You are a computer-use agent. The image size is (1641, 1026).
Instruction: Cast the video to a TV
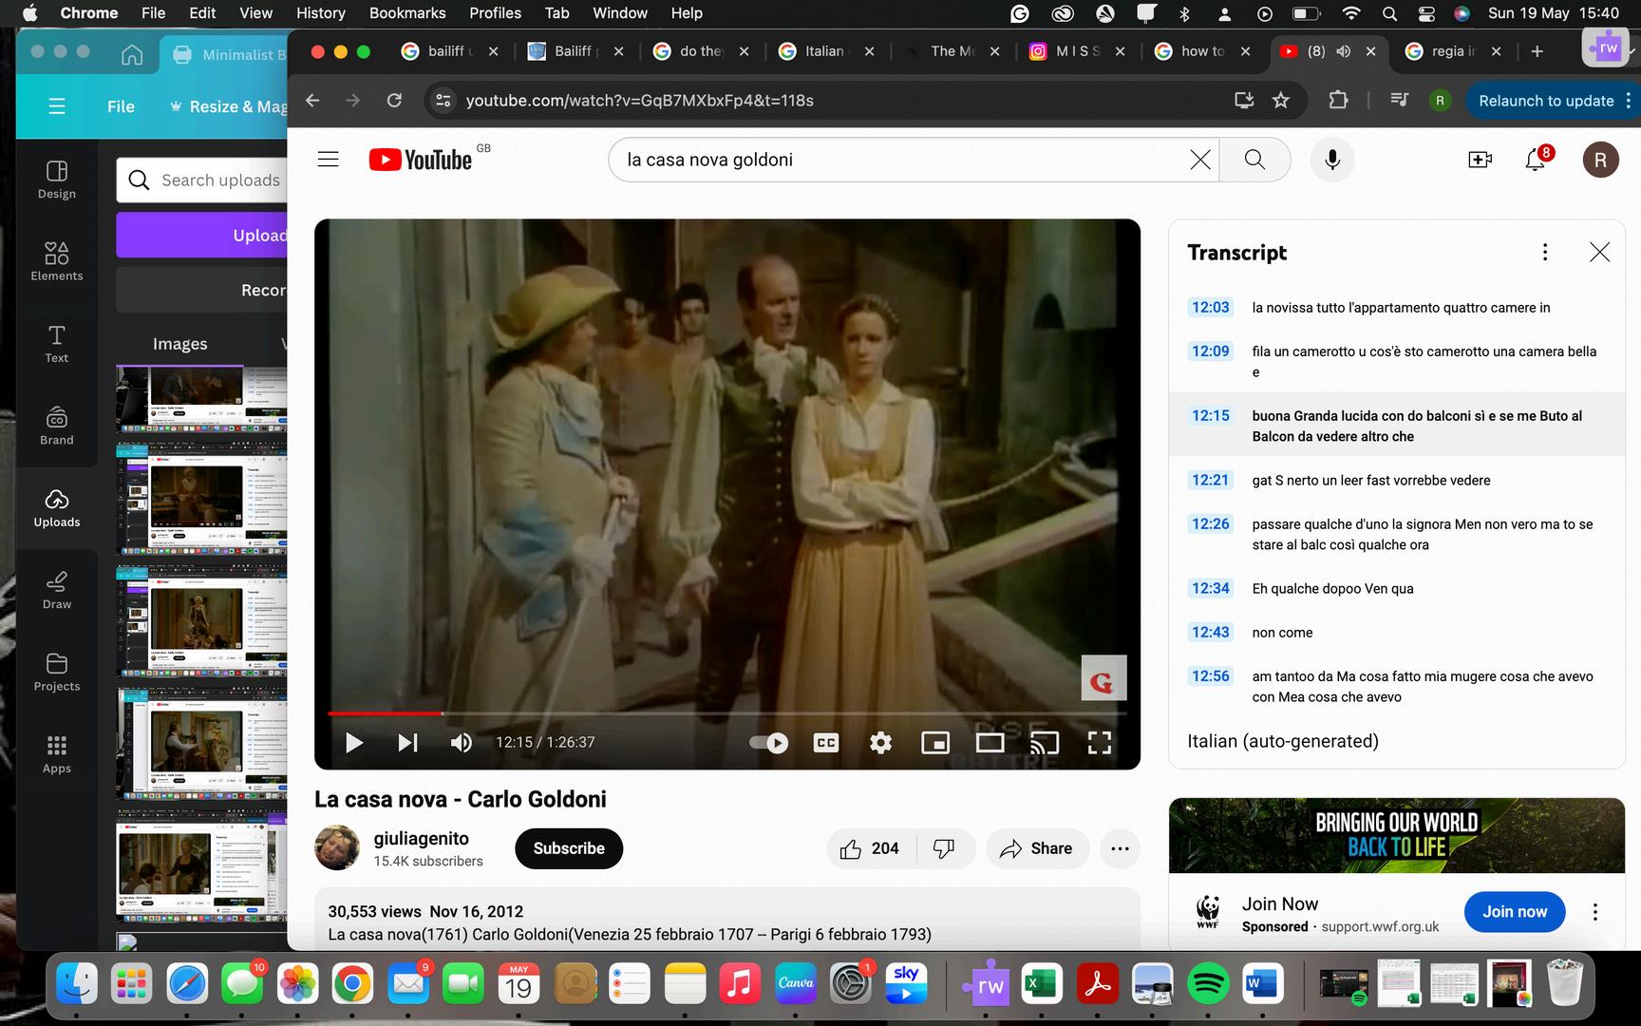[x=1045, y=743]
